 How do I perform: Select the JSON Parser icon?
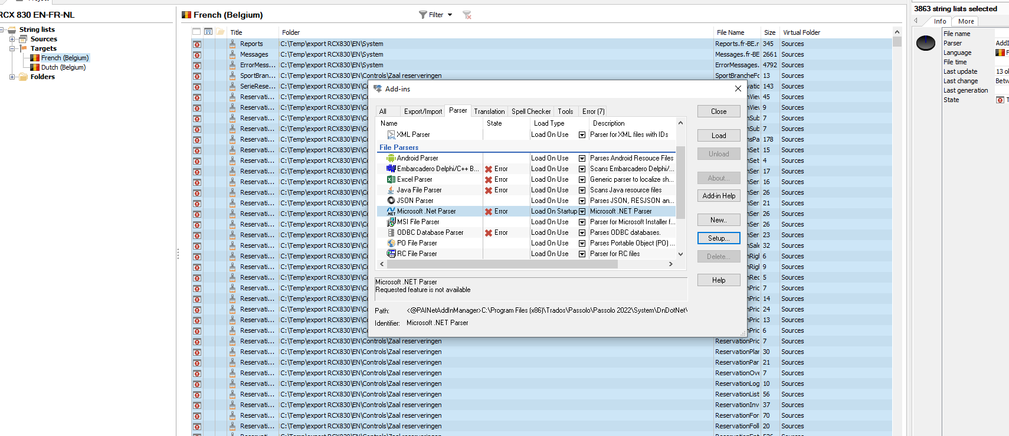[x=391, y=201]
